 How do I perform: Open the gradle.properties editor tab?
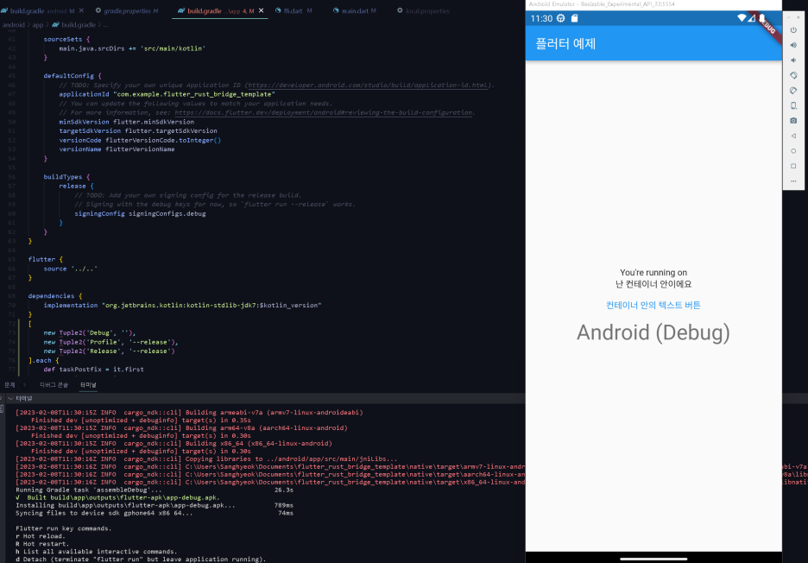click(127, 11)
